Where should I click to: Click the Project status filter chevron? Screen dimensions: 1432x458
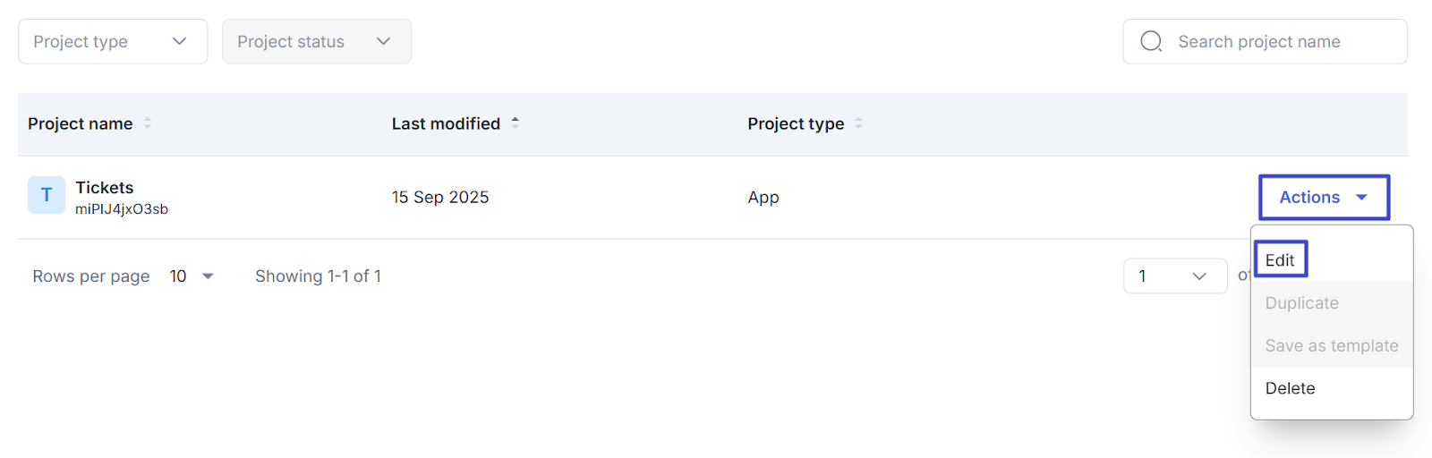[384, 41]
